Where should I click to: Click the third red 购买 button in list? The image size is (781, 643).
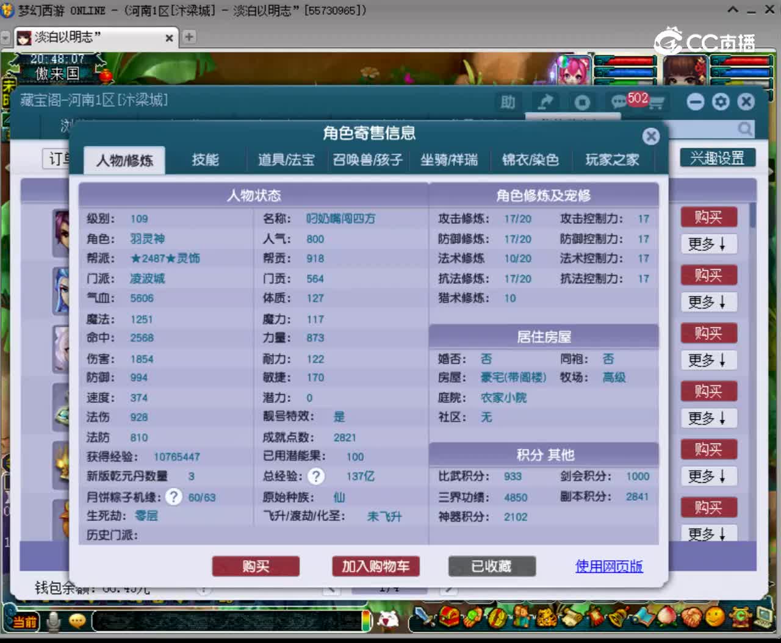pos(708,333)
